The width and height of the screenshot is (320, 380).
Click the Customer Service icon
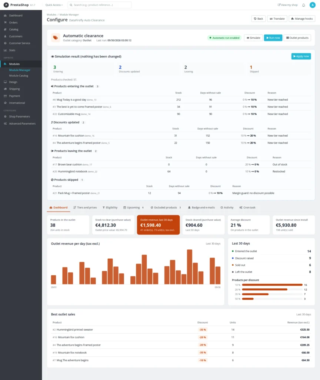(5, 43)
